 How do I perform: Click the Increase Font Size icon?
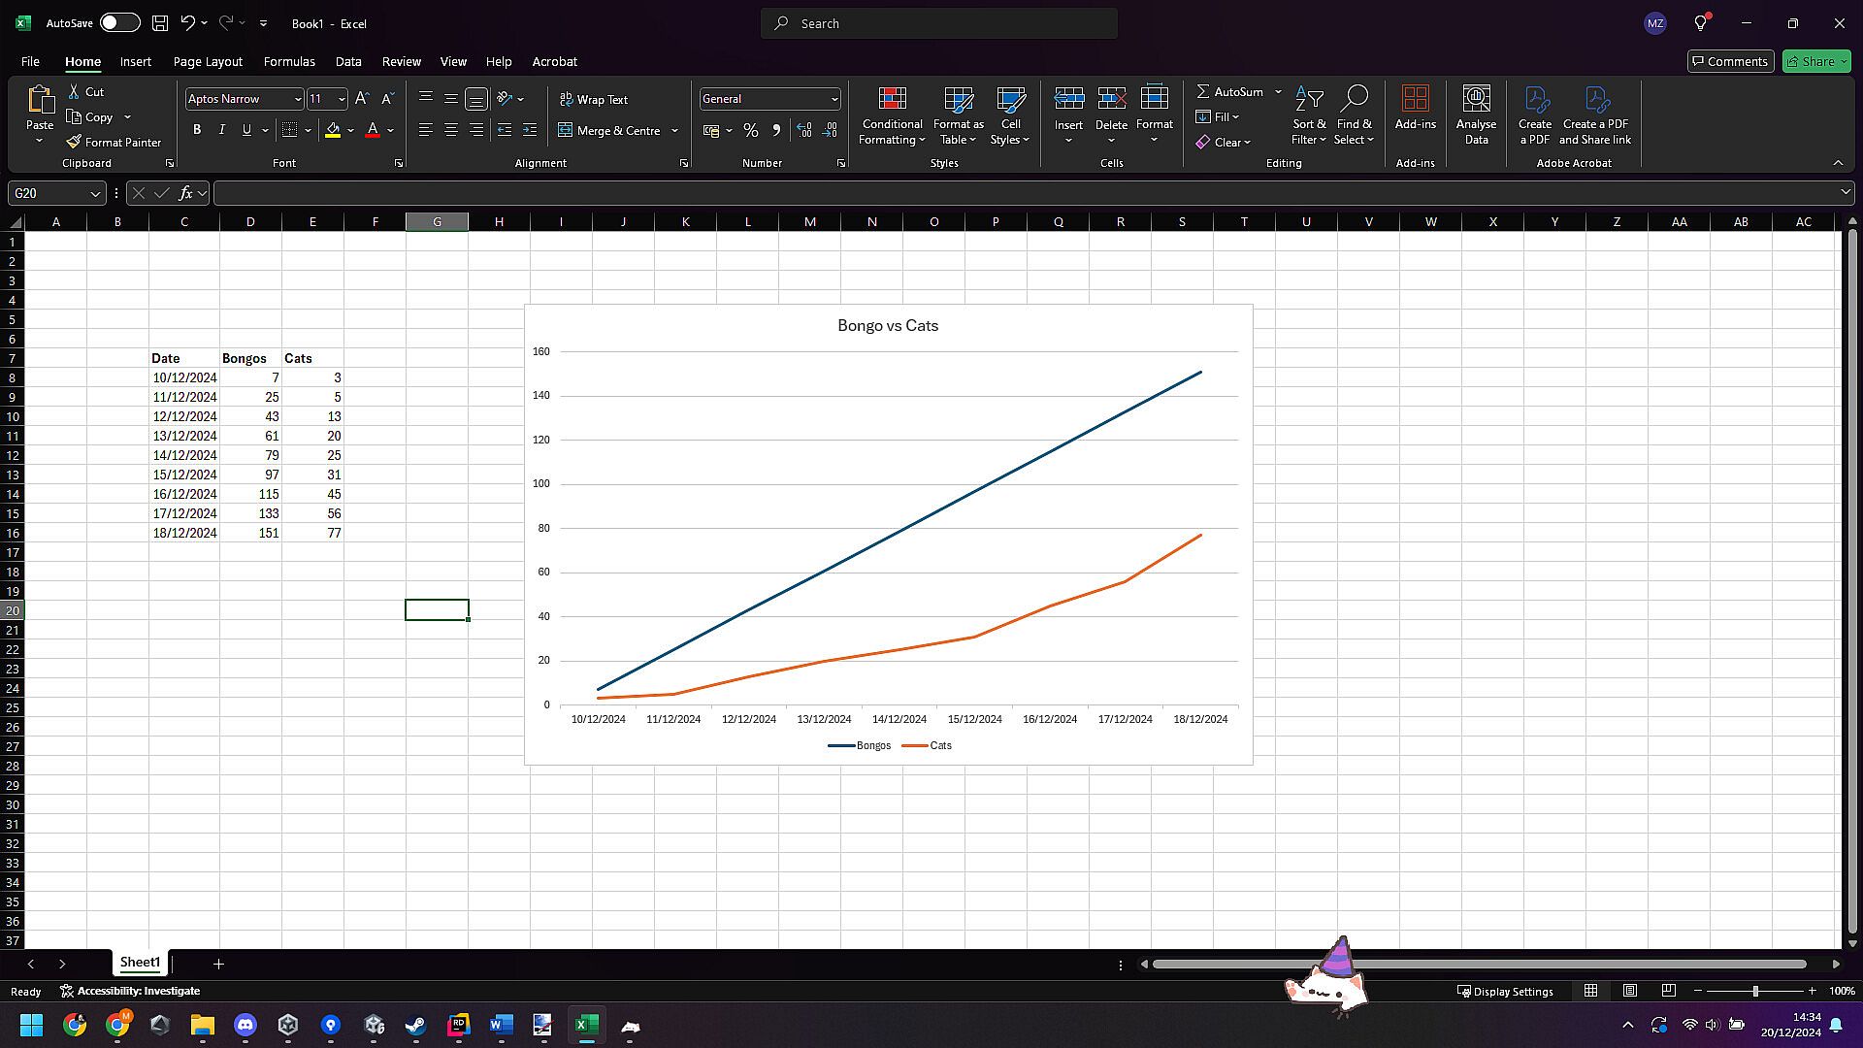point(362,99)
